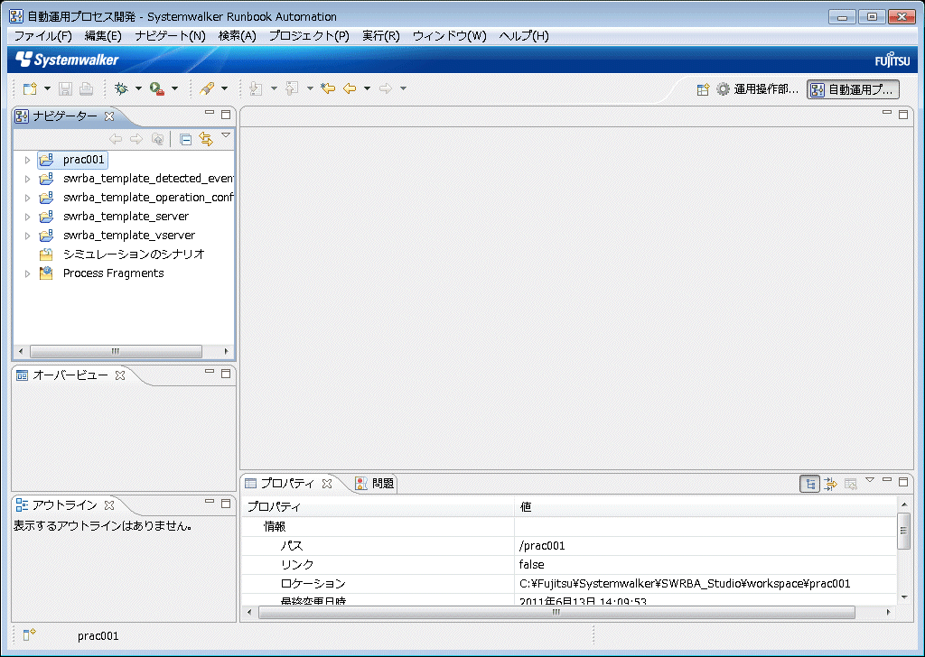Select the 自動運用プ... perspective button
This screenshot has width=925, height=657.
[x=853, y=89]
